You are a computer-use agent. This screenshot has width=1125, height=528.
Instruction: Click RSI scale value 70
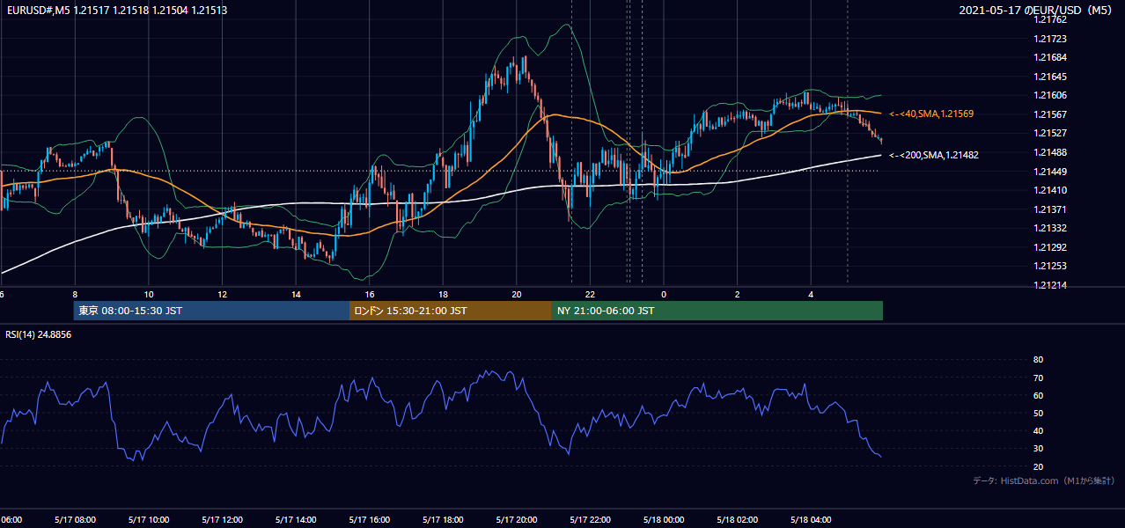[x=1038, y=378]
